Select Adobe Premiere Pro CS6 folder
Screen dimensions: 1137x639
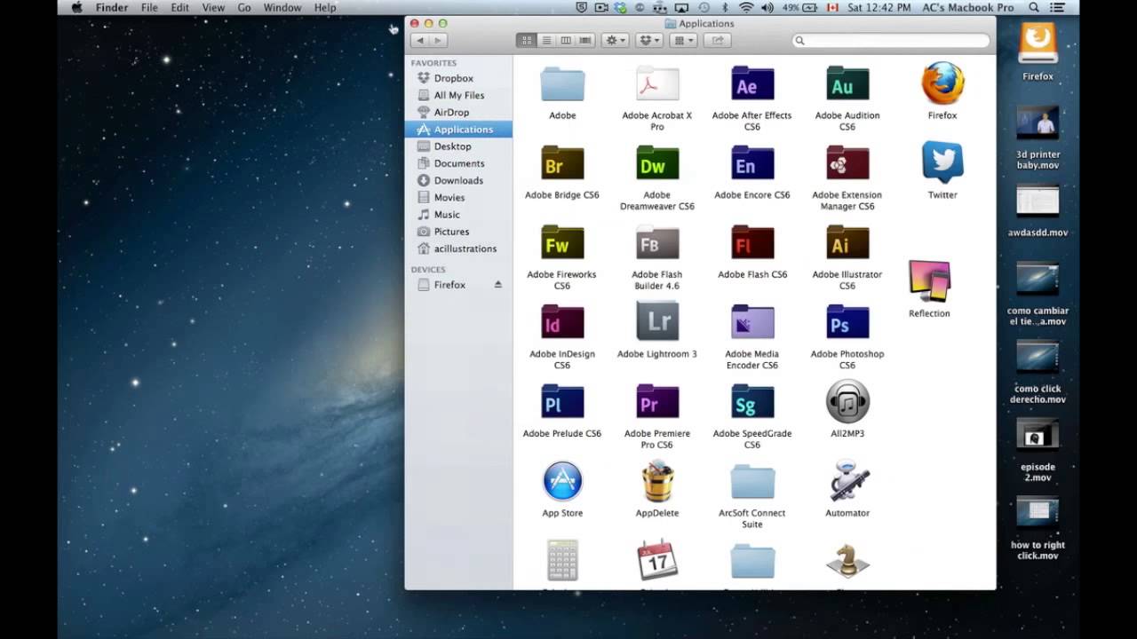(657, 402)
